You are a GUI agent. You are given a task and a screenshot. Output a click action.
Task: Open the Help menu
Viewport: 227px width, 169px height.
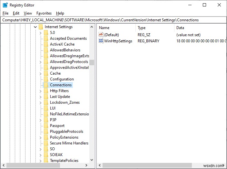tap(60, 13)
